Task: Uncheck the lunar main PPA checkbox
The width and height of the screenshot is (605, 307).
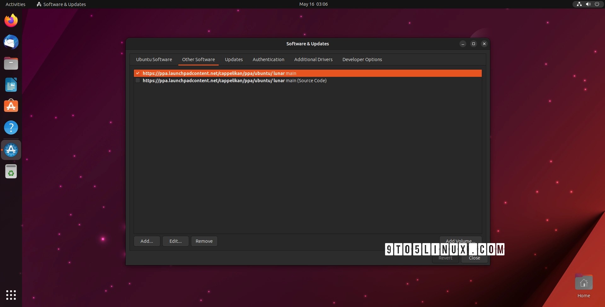Action: point(138,73)
